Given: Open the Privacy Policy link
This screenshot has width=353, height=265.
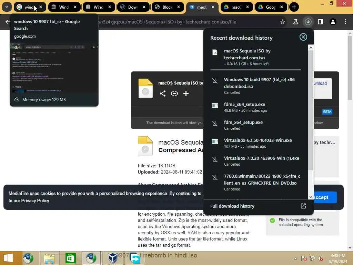Looking at the screenshot, I should click(35, 200).
